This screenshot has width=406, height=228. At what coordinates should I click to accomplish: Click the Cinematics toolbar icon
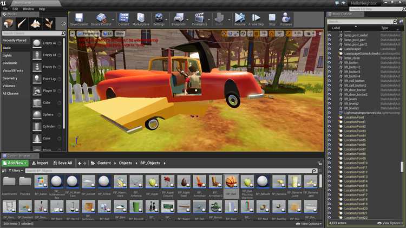[x=199, y=19]
